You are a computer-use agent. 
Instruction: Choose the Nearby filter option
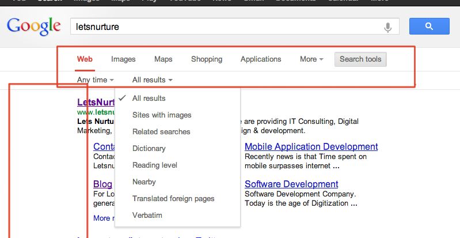(x=177, y=182)
